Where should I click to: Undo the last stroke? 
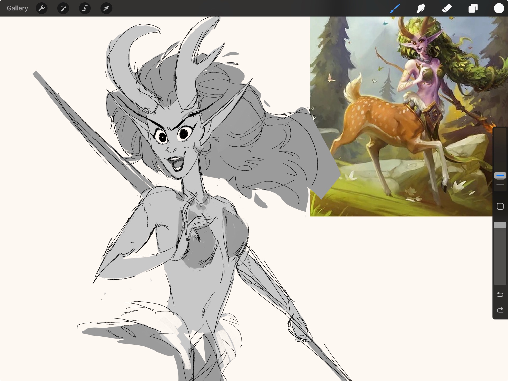(500, 294)
